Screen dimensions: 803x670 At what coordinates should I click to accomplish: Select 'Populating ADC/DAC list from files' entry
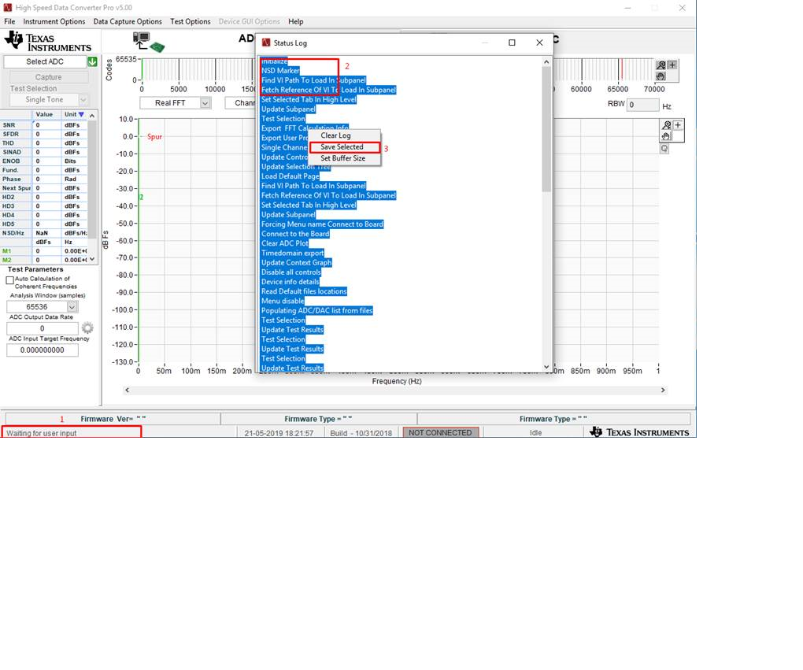coord(317,310)
